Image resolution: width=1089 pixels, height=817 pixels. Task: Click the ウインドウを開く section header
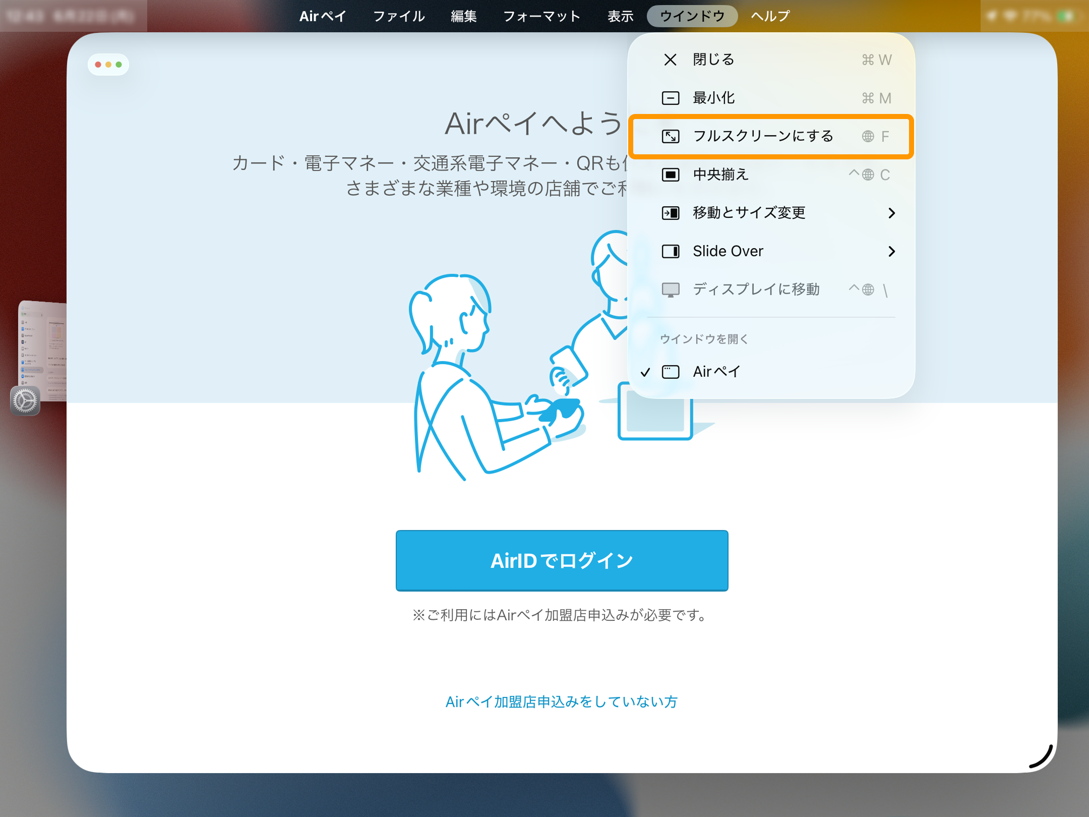[704, 339]
